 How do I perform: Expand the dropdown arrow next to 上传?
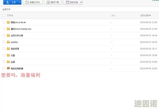[x=20, y=2]
